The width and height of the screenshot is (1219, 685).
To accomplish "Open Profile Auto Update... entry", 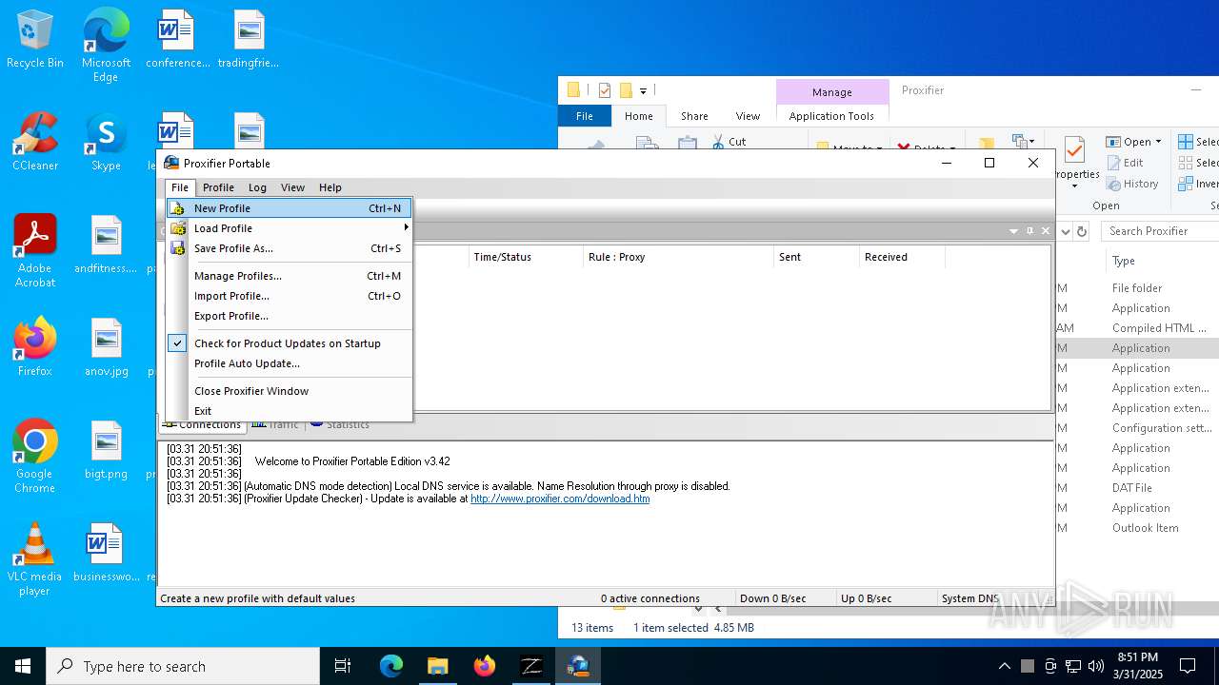I will pos(290,363).
